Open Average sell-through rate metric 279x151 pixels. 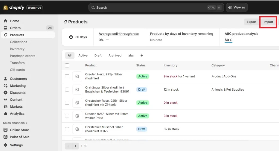pos(119,34)
